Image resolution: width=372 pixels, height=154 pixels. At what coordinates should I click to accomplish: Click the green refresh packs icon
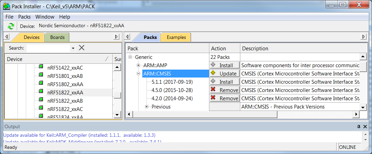11,26
